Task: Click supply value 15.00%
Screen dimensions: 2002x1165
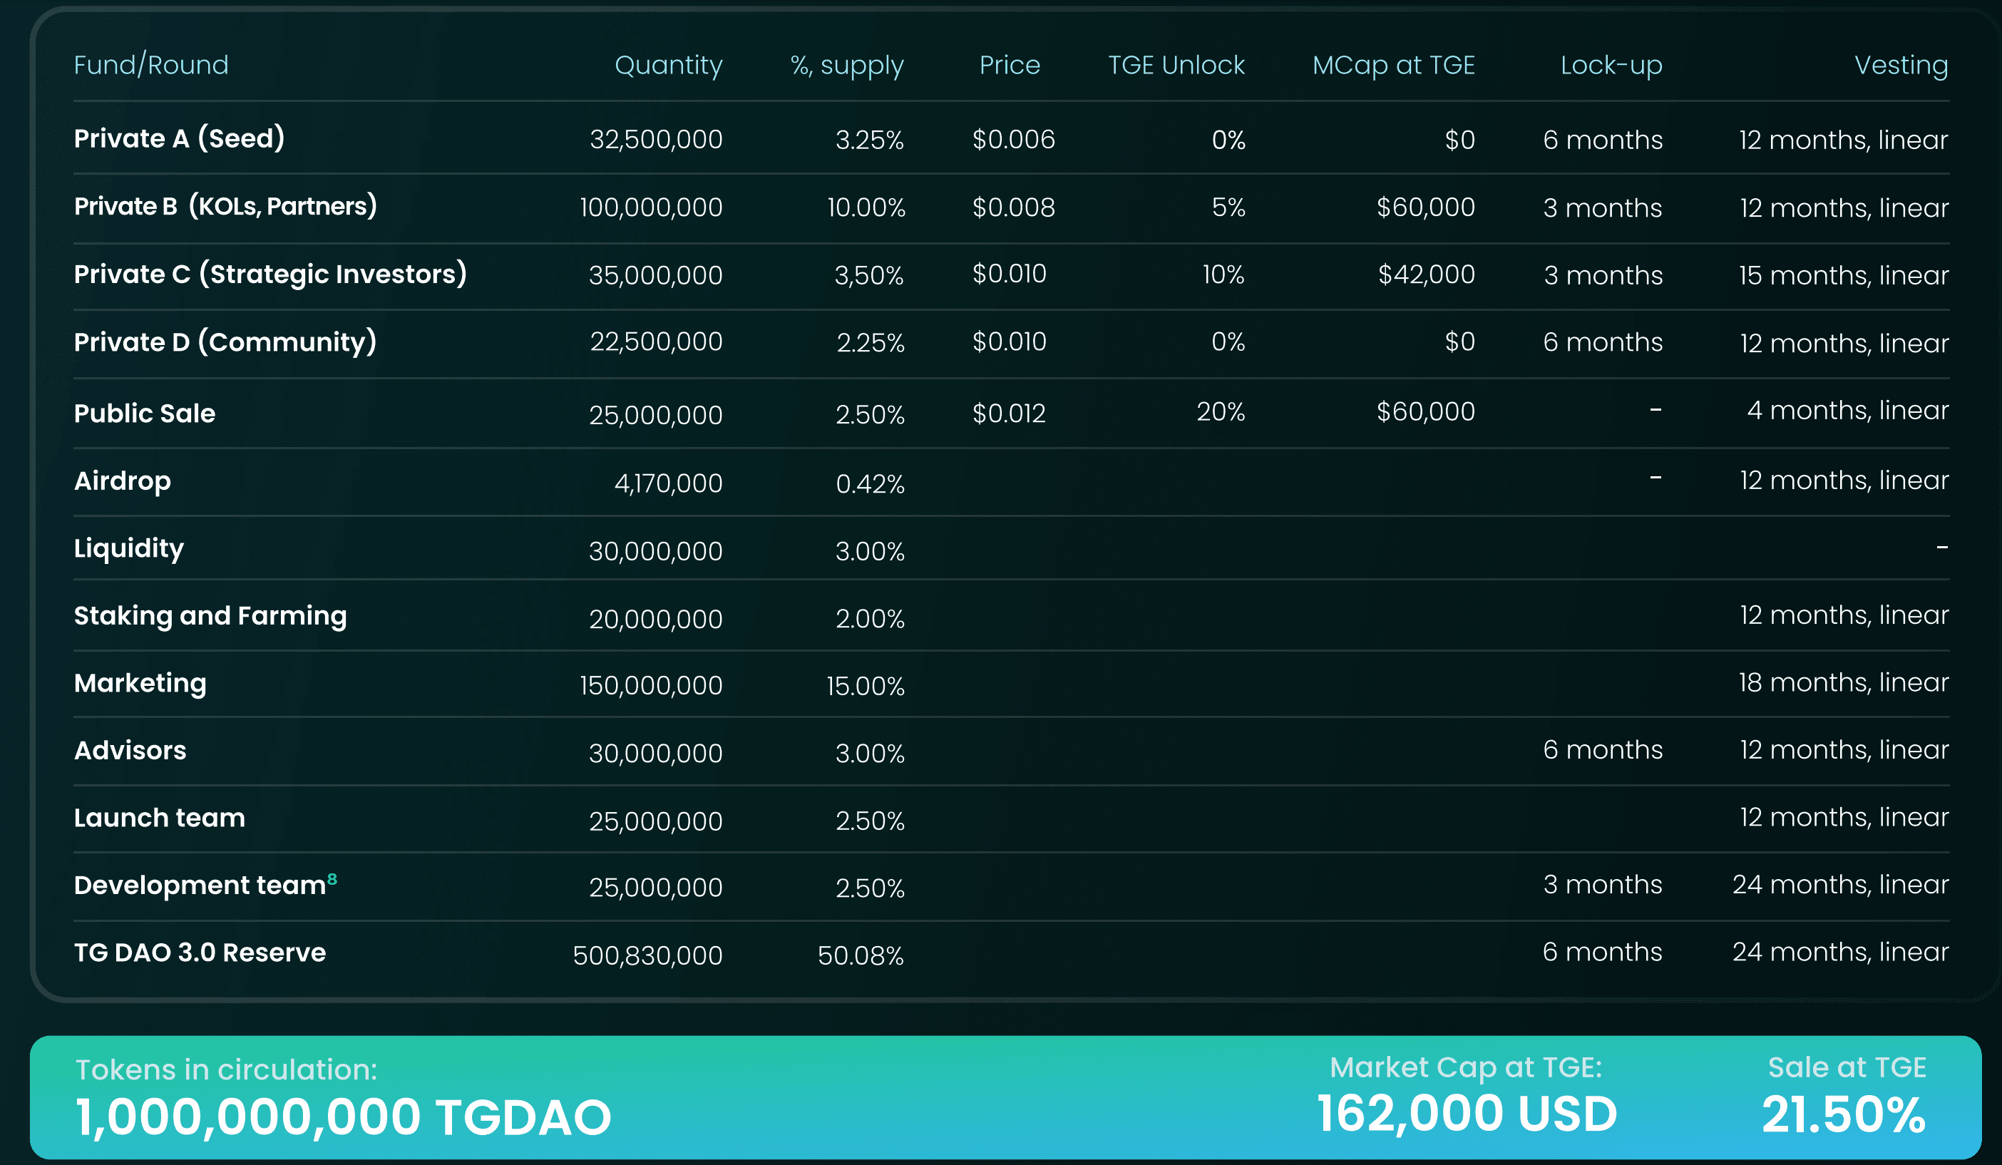Action: (x=865, y=687)
